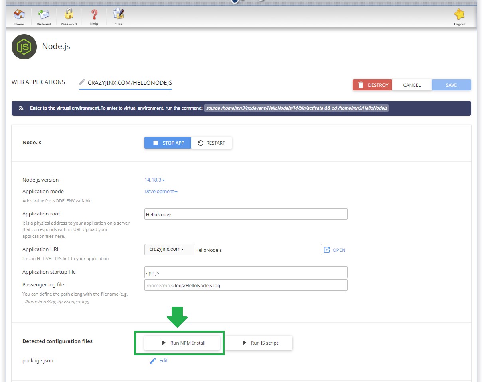The image size is (482, 382).
Task: Open the Files manager
Action: click(x=118, y=16)
